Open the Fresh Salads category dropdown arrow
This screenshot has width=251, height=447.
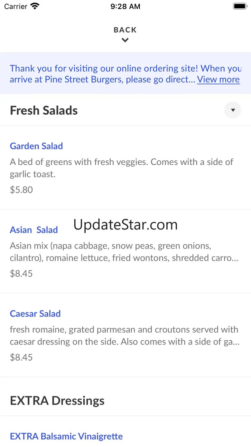pyautogui.click(x=233, y=110)
